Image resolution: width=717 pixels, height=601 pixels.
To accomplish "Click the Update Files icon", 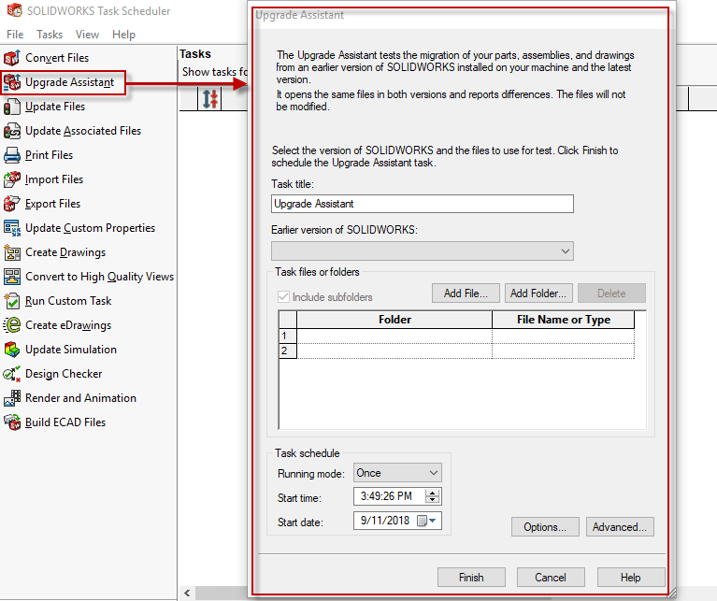I will click(x=12, y=107).
